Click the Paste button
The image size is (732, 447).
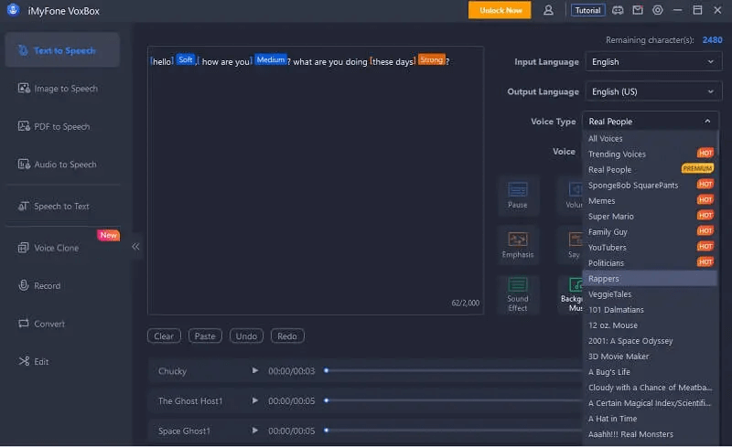coord(205,336)
